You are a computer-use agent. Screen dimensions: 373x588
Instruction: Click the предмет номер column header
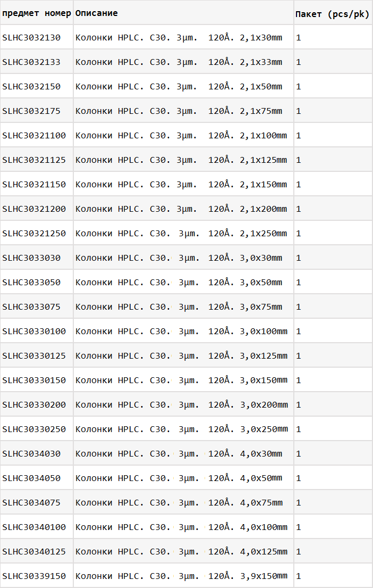[36, 13]
